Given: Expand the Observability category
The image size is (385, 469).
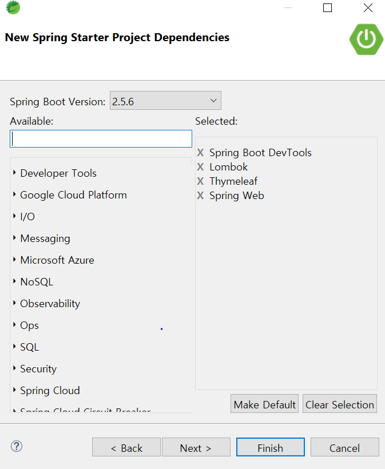Looking at the screenshot, I should (x=14, y=303).
